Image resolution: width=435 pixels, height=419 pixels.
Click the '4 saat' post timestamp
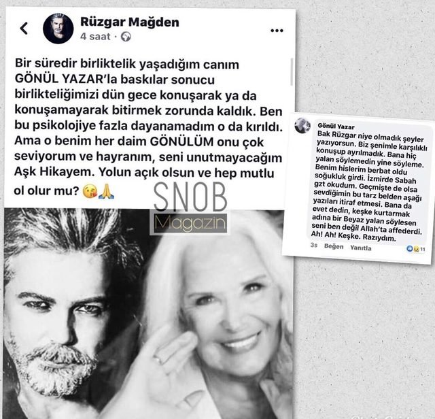pos(95,36)
